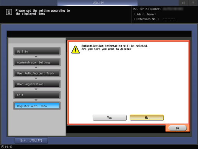
Task: Click arrow below Edit breadcrumb
Action: [x=36, y=100]
